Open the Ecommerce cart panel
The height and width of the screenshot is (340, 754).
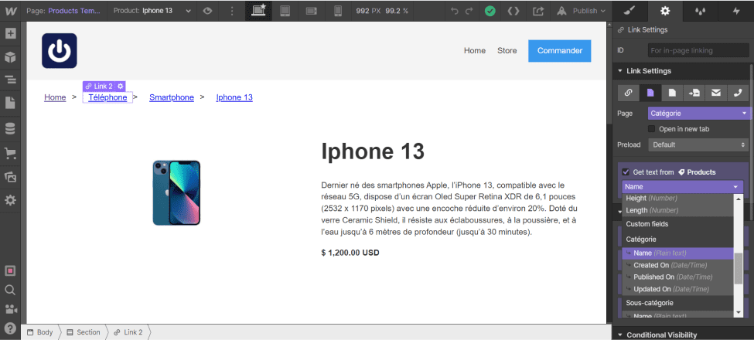10,153
